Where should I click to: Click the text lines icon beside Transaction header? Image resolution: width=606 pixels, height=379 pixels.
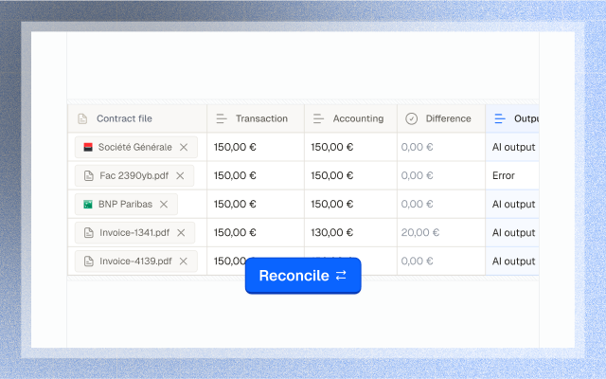click(x=222, y=118)
